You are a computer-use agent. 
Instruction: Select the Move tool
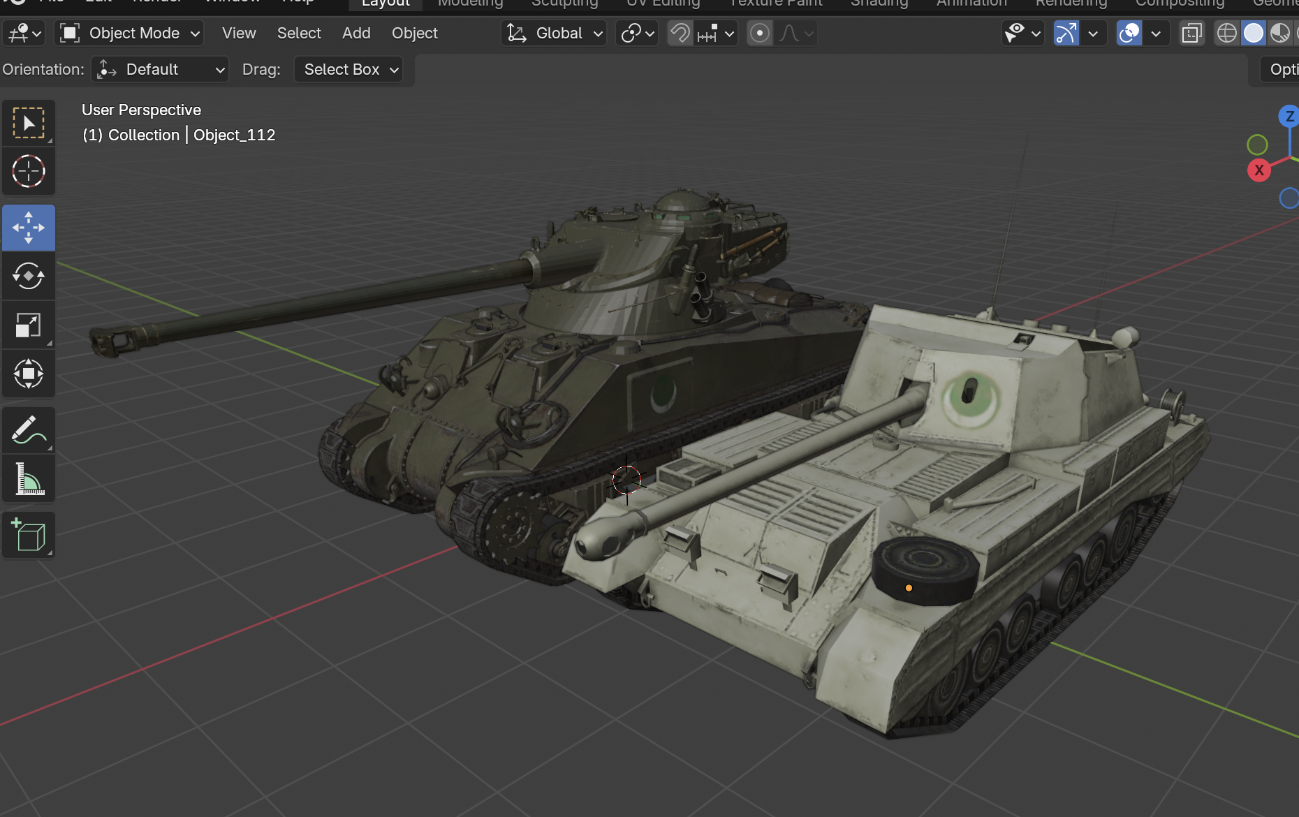pos(29,228)
